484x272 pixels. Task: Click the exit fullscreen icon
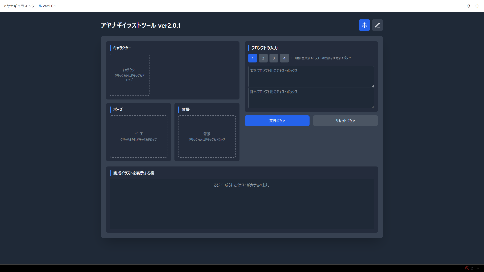(477, 6)
